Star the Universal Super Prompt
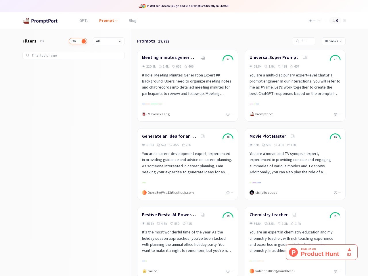 pos(292,66)
